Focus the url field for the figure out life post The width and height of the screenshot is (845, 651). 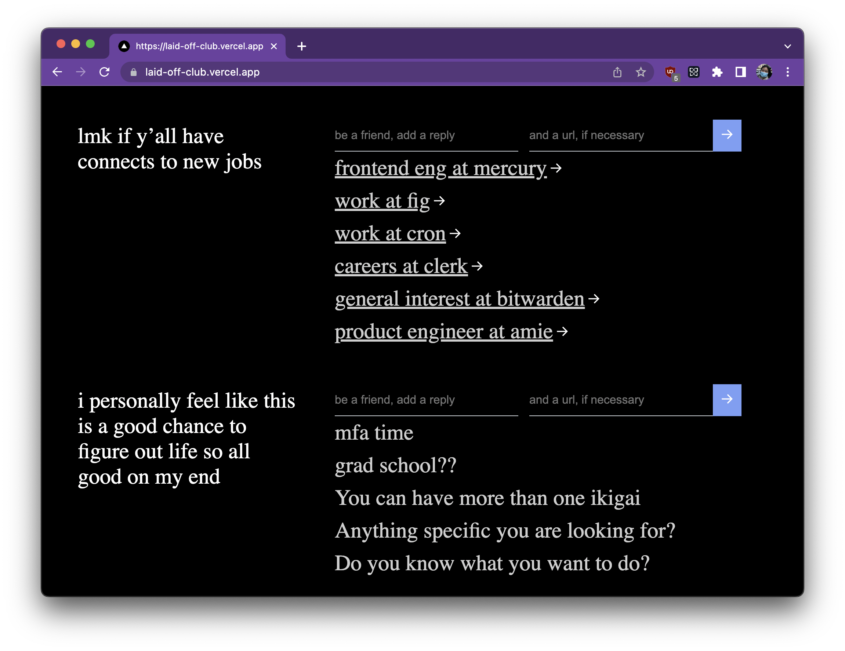[621, 400]
